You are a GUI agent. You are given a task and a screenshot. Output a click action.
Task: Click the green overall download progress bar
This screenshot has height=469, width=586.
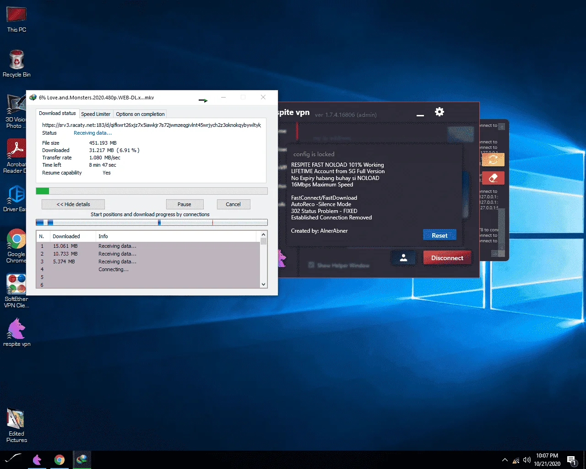coord(152,191)
